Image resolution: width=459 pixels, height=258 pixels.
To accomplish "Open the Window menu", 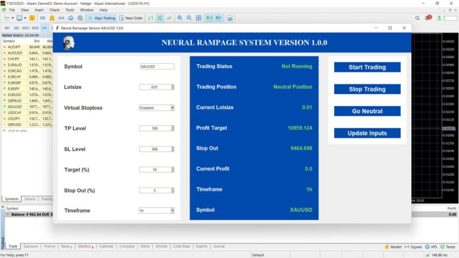I will (87, 10).
